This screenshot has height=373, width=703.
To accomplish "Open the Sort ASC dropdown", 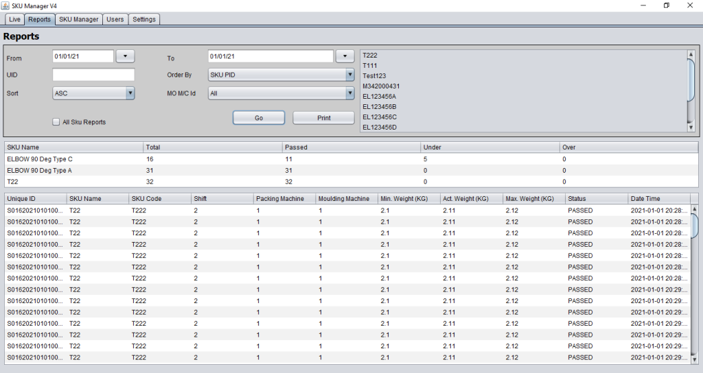I will [130, 93].
